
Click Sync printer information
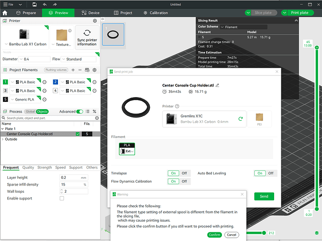point(87,38)
